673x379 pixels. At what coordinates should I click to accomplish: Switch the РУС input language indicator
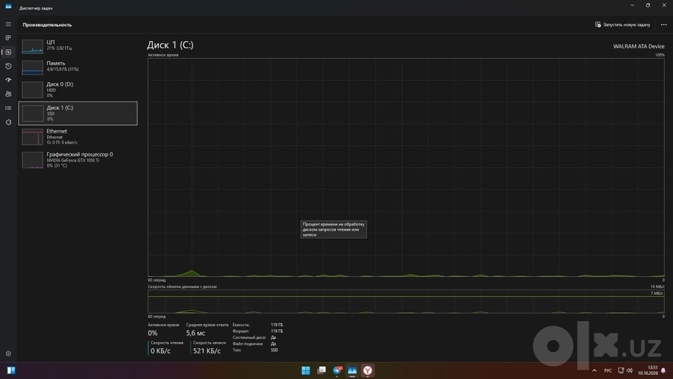(608, 370)
